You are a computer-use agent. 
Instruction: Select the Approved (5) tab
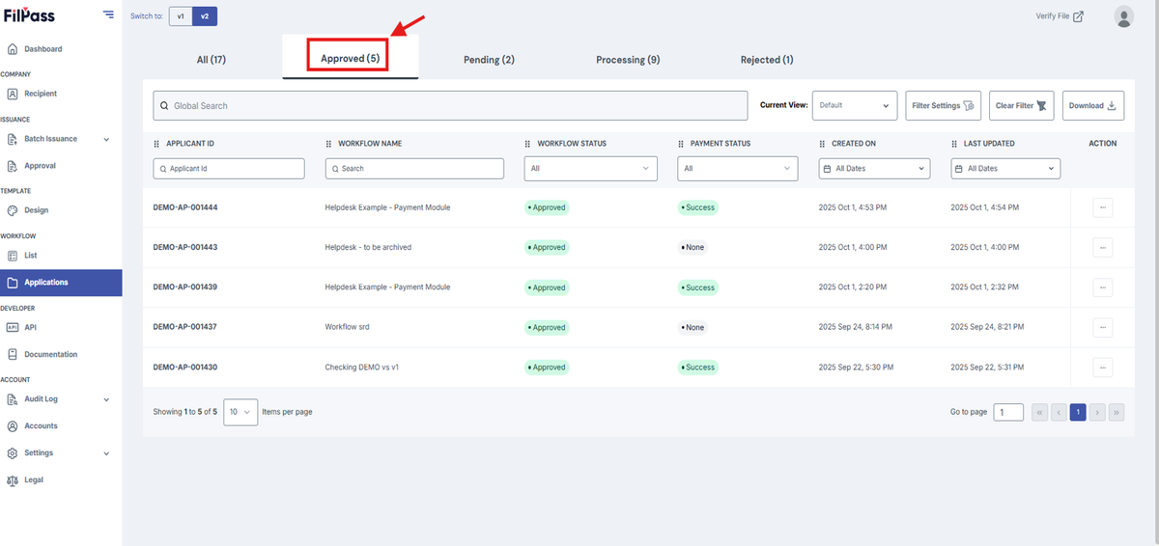[350, 58]
